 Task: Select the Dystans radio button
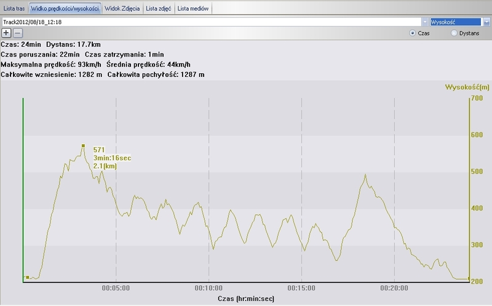454,33
